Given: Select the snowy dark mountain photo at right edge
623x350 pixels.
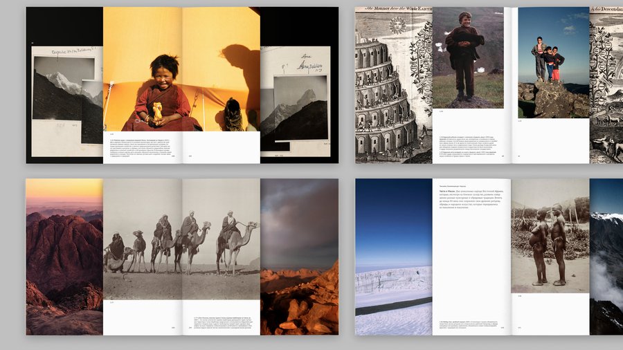Looking at the screenshot, I should tap(606, 257).
